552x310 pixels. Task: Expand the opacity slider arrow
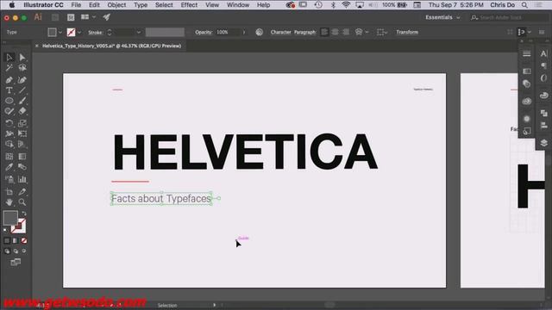(244, 33)
